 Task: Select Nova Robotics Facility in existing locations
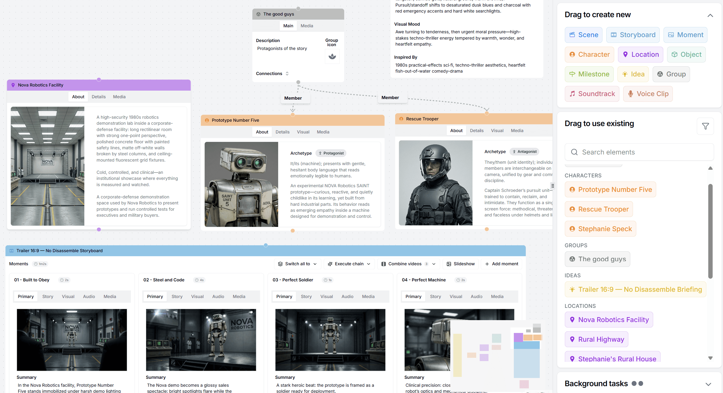click(609, 320)
